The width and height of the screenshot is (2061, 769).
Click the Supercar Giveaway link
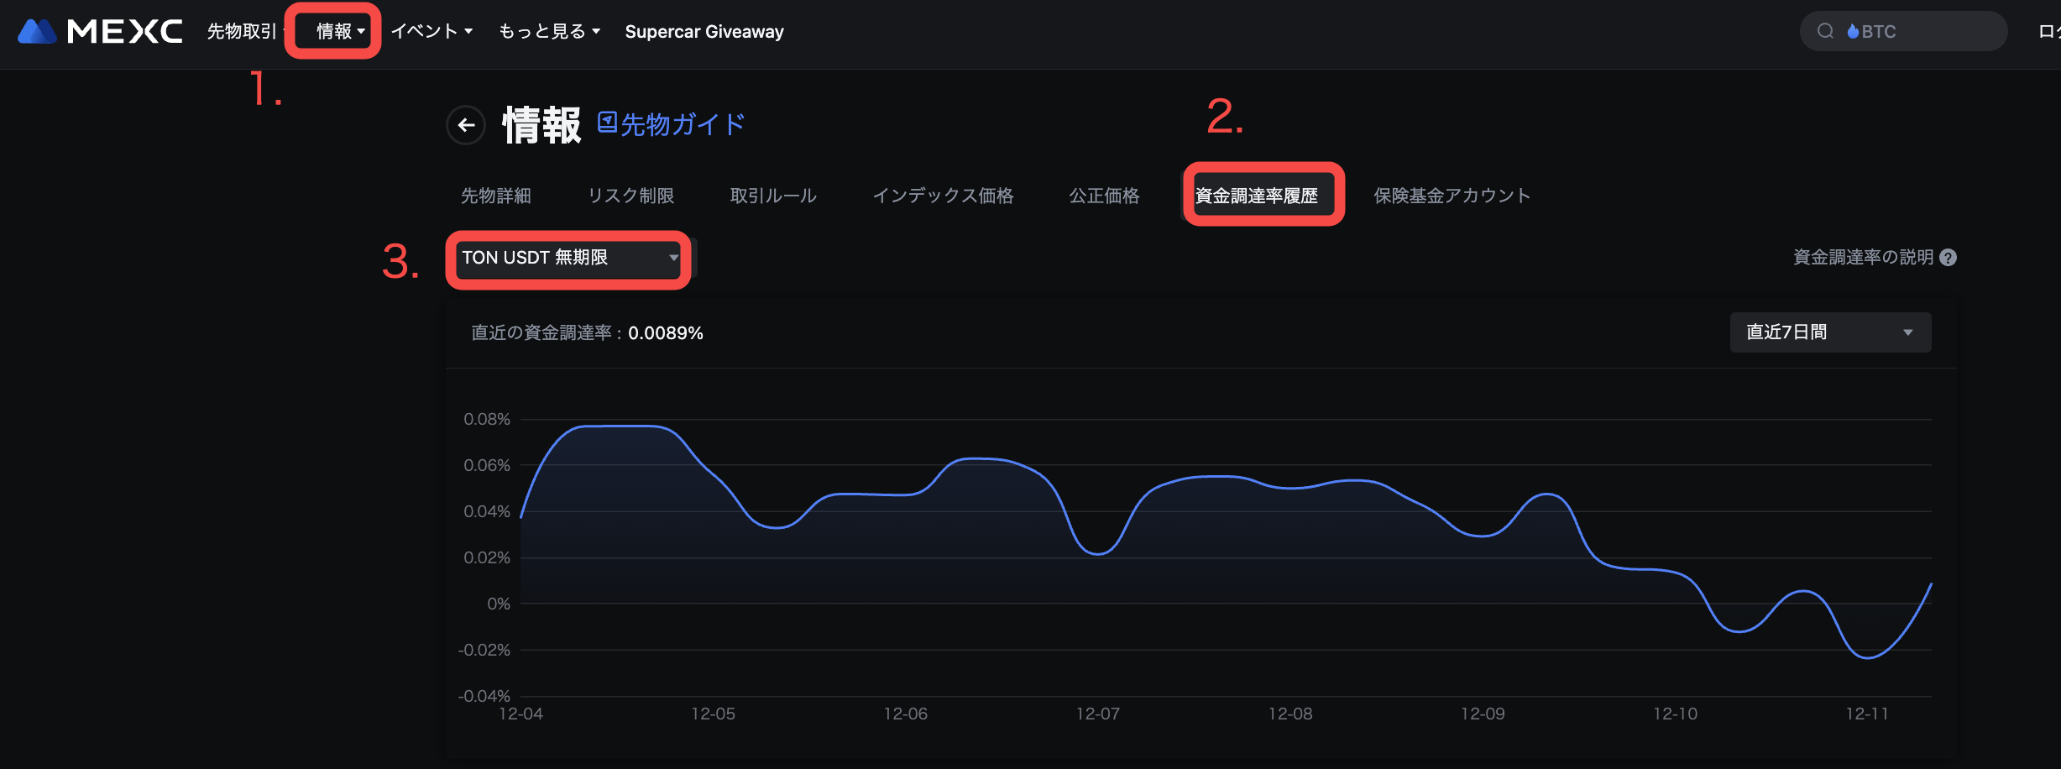(704, 32)
